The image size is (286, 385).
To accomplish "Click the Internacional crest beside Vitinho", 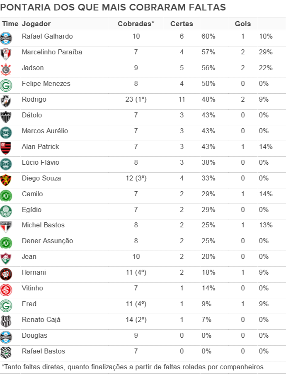I will tap(6, 289).
